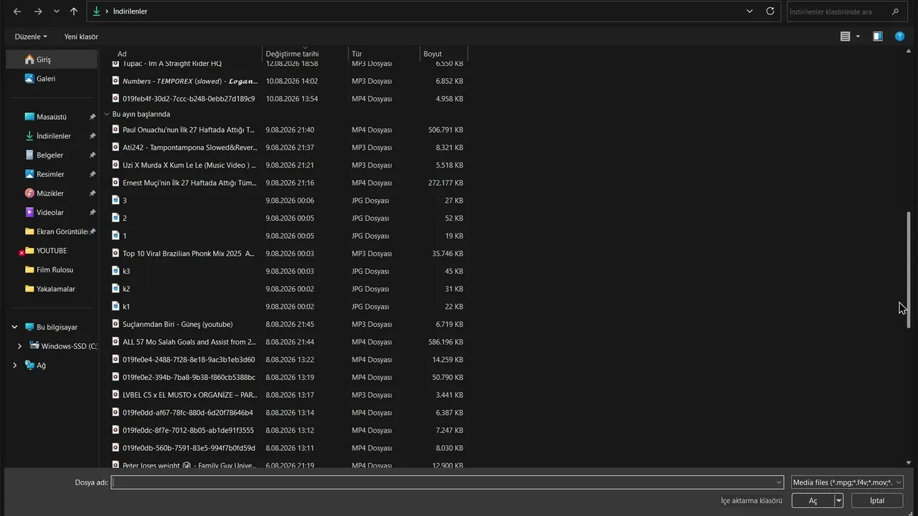Select Ernest Muçi MP4 file icon
This screenshot has height=516, width=918.
coord(115,183)
